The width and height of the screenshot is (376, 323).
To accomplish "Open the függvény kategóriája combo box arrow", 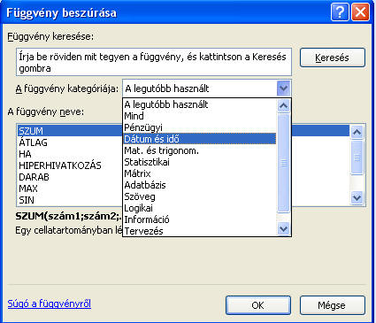I will coord(283,88).
